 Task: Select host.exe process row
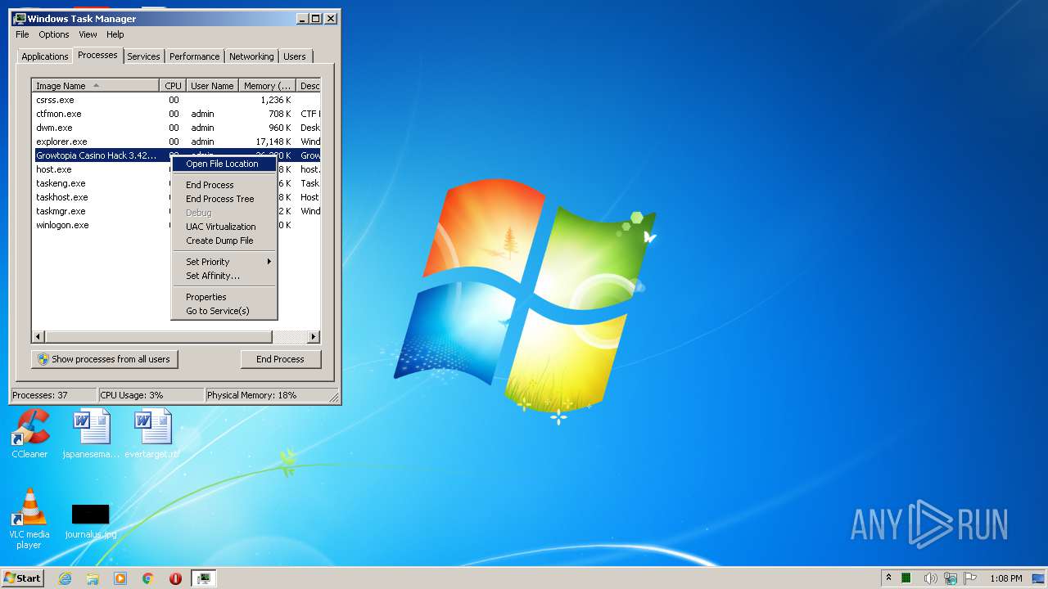(102, 169)
